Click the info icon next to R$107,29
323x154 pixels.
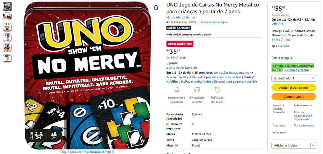pos(184,58)
